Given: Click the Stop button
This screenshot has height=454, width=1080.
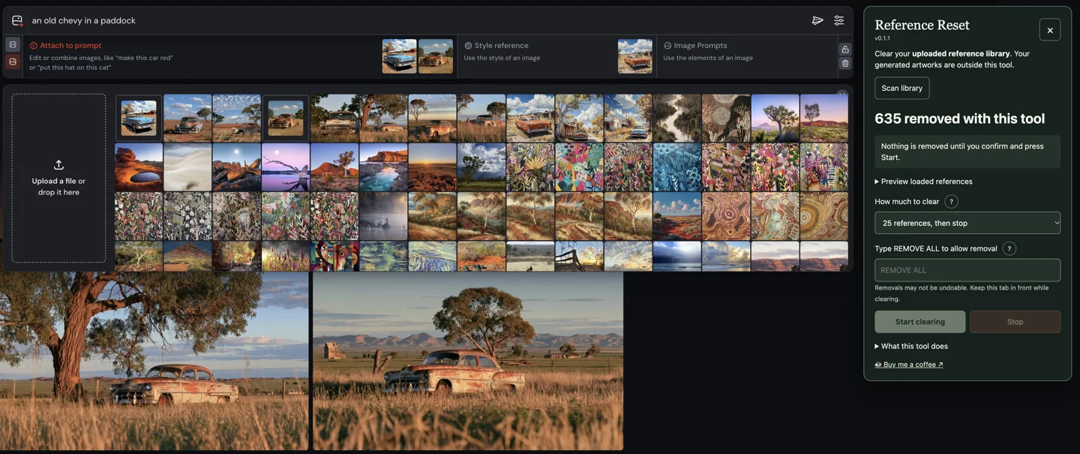Looking at the screenshot, I should 1015,322.
